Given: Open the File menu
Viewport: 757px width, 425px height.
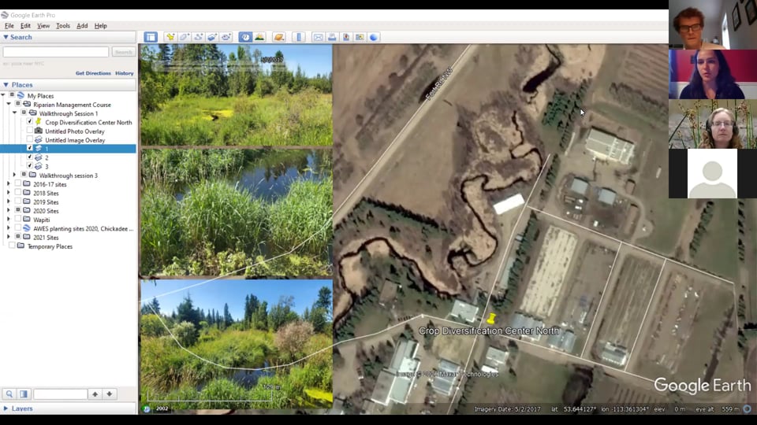Looking at the screenshot, I should (x=9, y=25).
